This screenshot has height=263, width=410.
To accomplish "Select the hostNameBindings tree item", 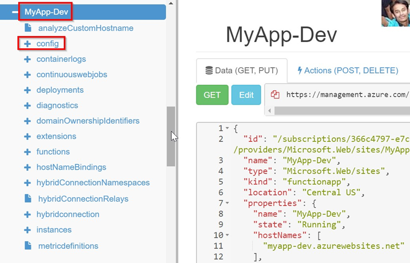I will 71,167.
